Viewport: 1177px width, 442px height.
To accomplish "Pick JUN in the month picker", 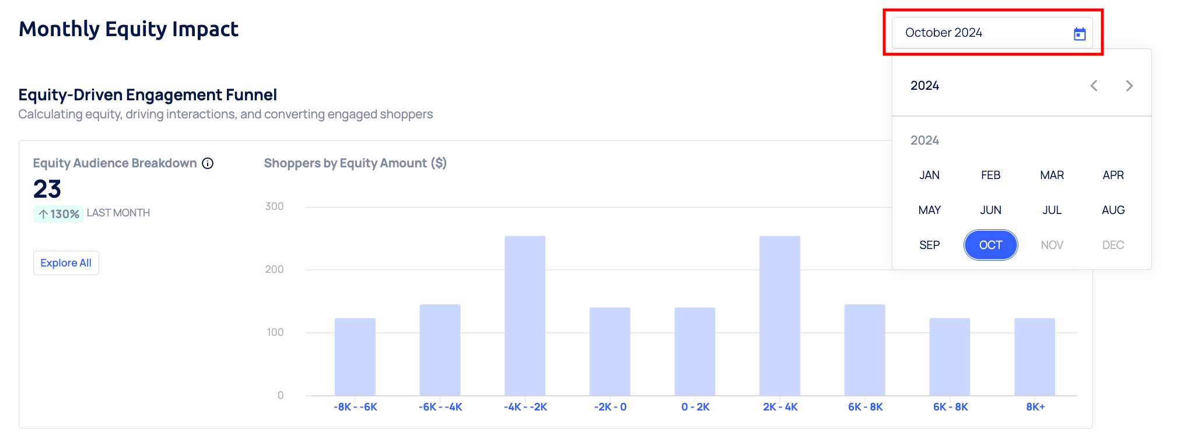I will click(x=990, y=210).
